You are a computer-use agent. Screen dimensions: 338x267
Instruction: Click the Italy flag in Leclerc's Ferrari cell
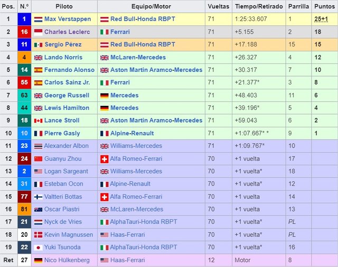105,32
